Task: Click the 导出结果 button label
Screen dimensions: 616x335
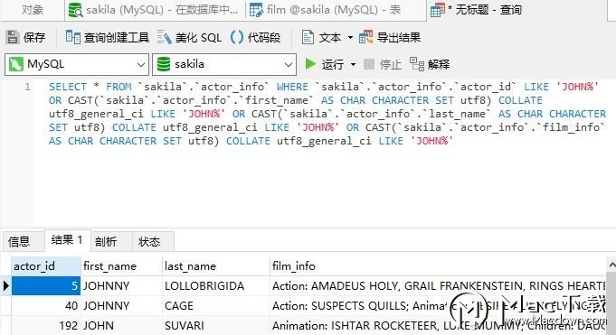Action: pyautogui.click(x=399, y=38)
